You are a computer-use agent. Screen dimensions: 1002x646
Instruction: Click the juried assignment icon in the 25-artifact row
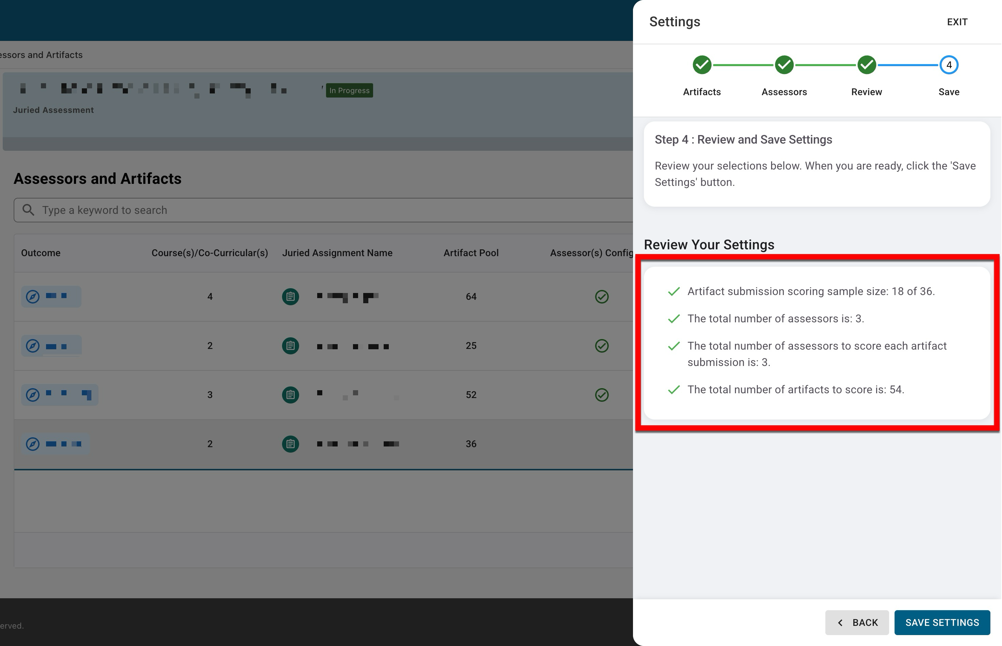pos(290,346)
